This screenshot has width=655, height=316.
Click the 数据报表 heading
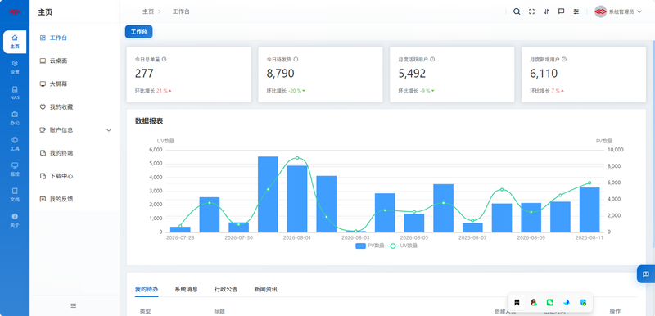click(149, 121)
